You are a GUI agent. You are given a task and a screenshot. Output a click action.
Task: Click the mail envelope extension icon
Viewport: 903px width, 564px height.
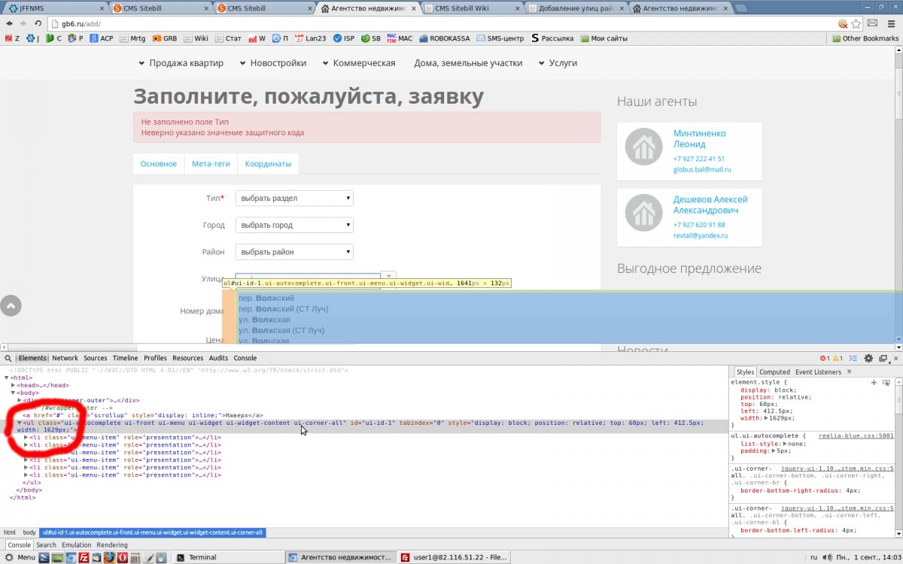tap(873, 23)
